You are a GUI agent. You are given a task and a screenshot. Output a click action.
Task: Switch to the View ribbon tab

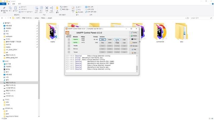20,4
